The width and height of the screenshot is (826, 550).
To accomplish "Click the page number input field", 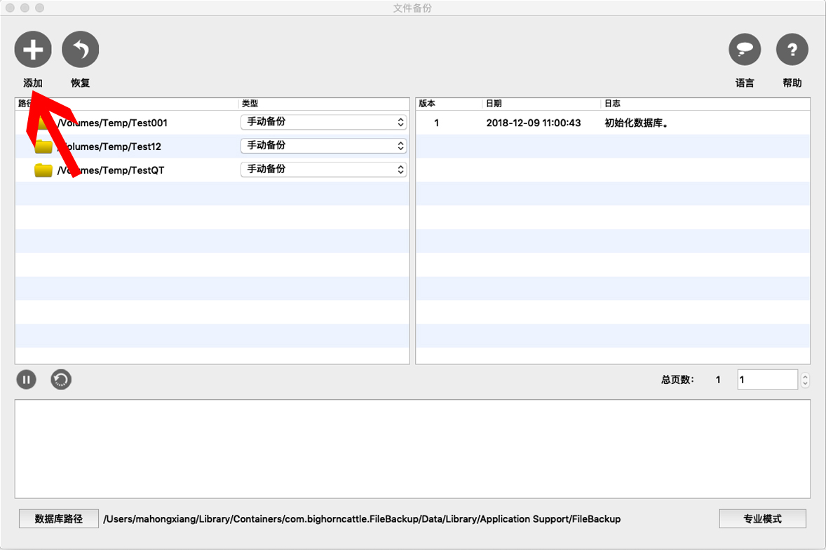I will tap(768, 380).
